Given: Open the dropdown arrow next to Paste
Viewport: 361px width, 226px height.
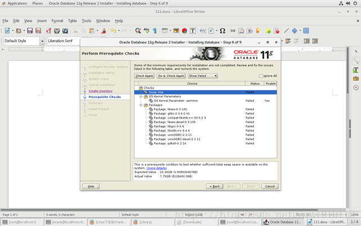Looking at the screenshot, I should (x=97, y=30).
